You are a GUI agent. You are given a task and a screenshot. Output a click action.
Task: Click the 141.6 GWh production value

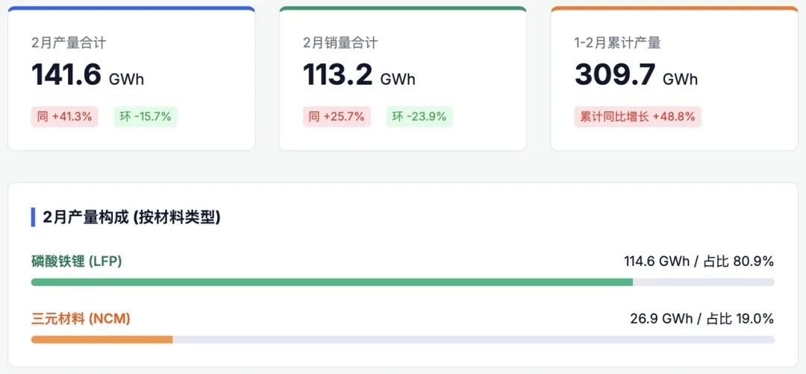click(87, 75)
